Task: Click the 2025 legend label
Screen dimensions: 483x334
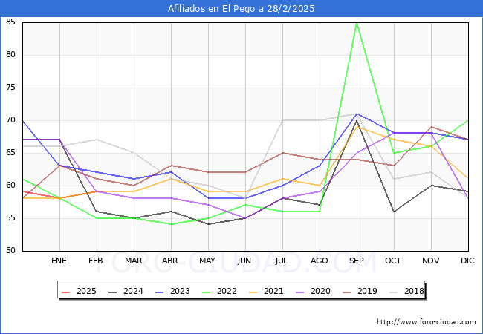Action: [86, 291]
